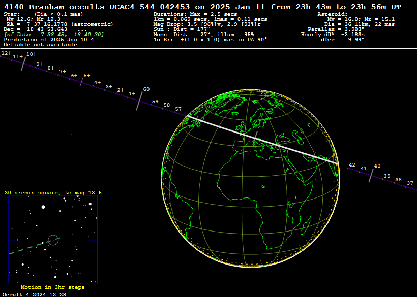417x297 pixels.
Task: Click the '1σ Err: ±(1.0 x 1.0) mas in PA 90°' line
Action: (x=210, y=40)
